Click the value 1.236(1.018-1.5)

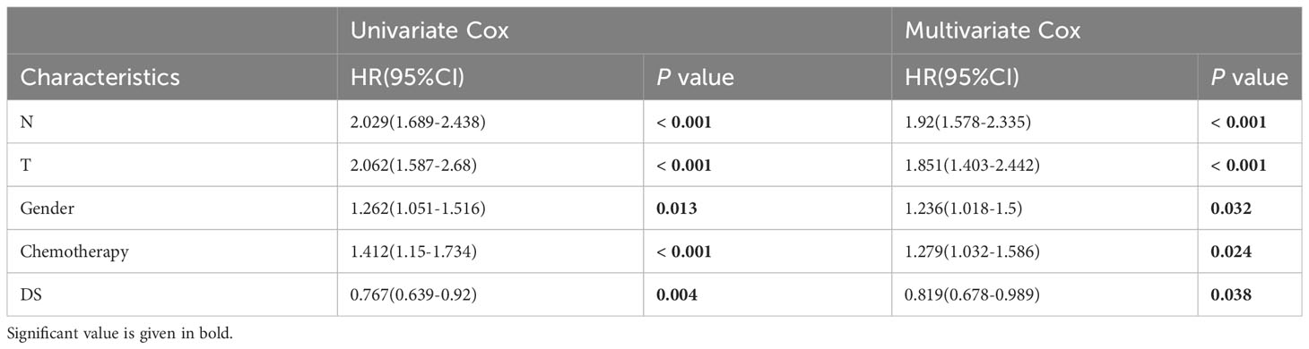(x=965, y=208)
